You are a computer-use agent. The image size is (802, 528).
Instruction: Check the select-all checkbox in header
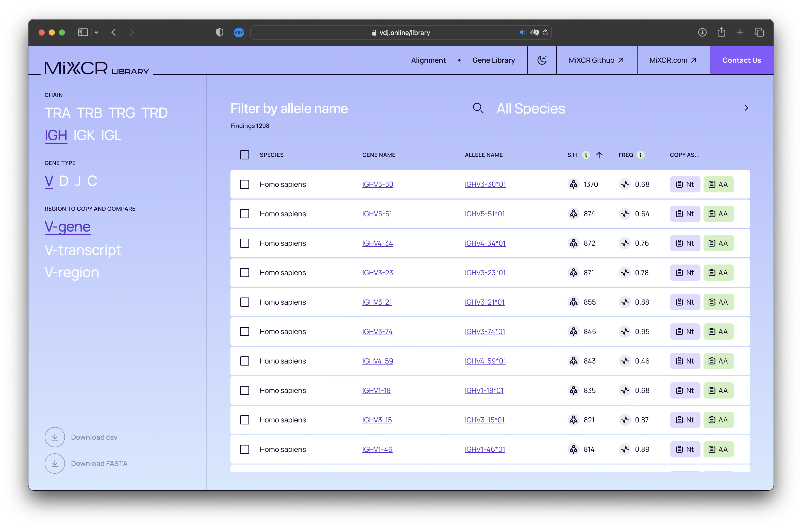tap(245, 155)
